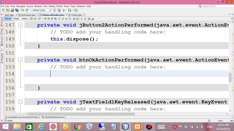Open the File menu
This screenshot has height=131, width=234.
[x=3, y=6]
